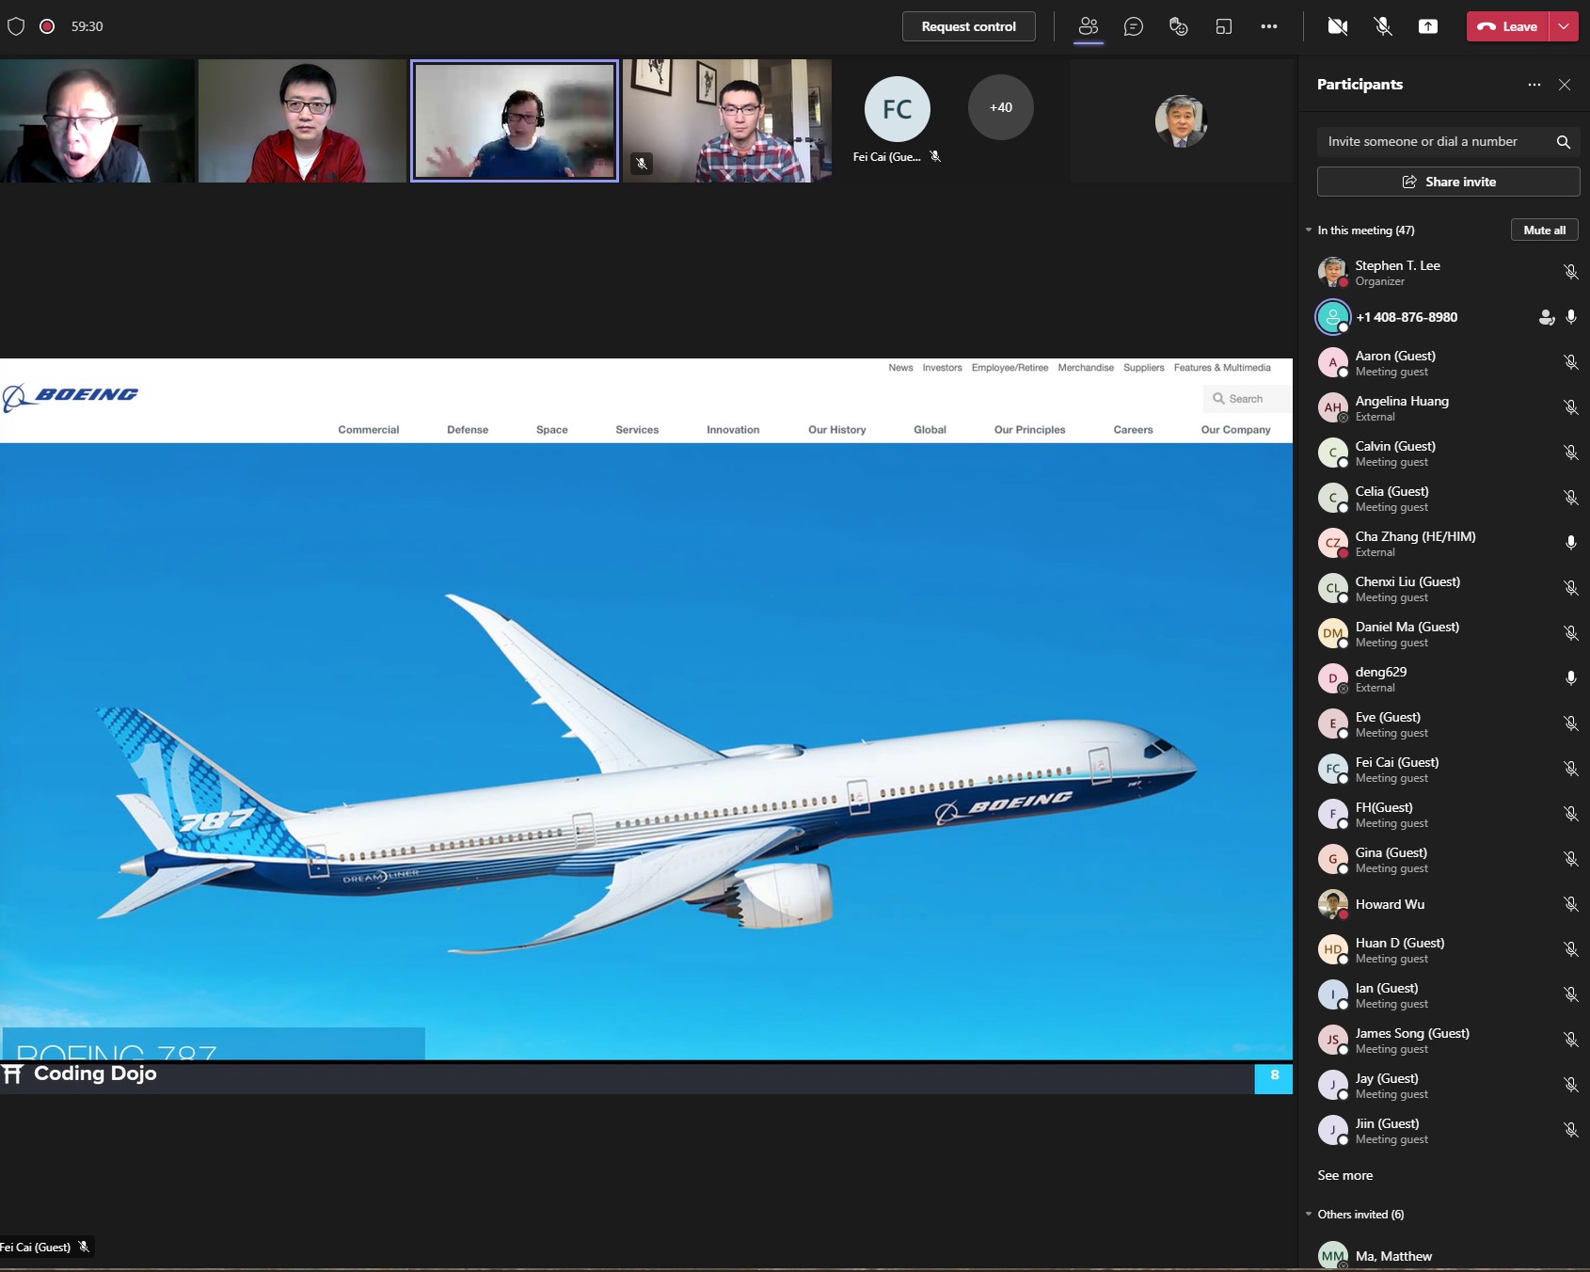Collapse the Others invited (6) section
Screen dimensions: 1590x1272
[x=1309, y=1215]
